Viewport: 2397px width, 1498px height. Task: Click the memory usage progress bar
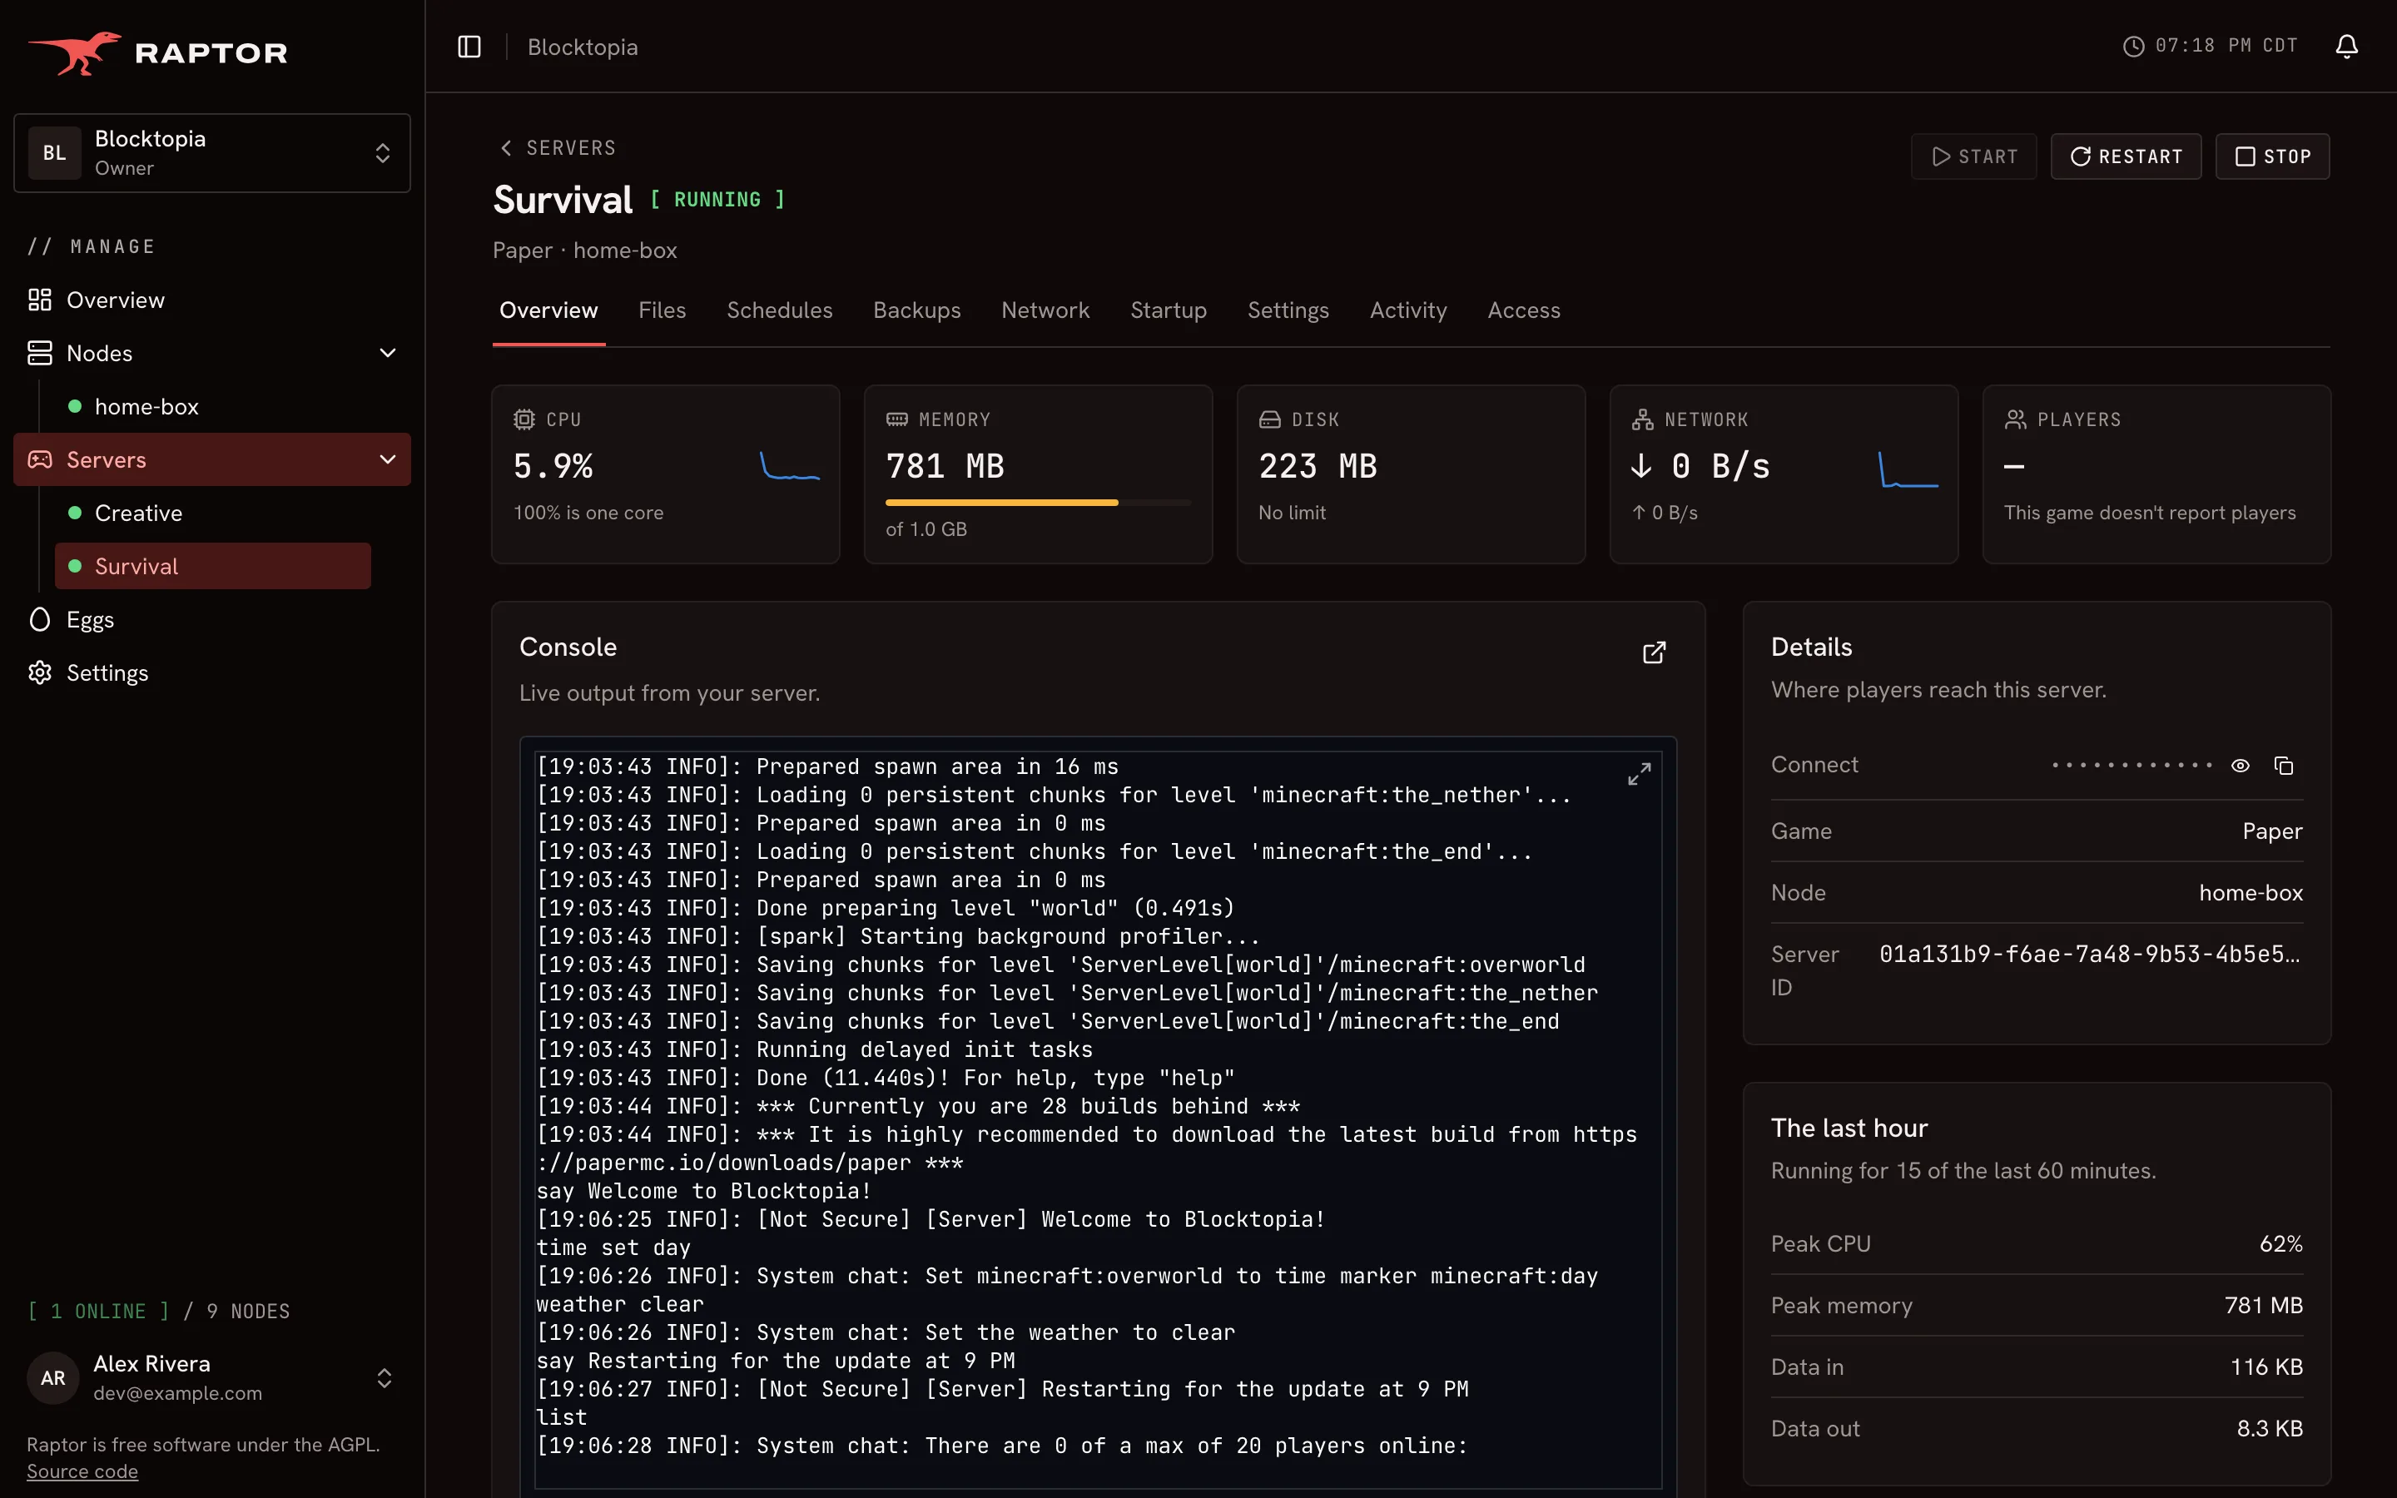[1038, 503]
